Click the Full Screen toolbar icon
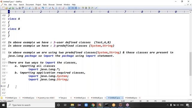Viewport: 192px width, 108px height. click(x=92, y=8)
